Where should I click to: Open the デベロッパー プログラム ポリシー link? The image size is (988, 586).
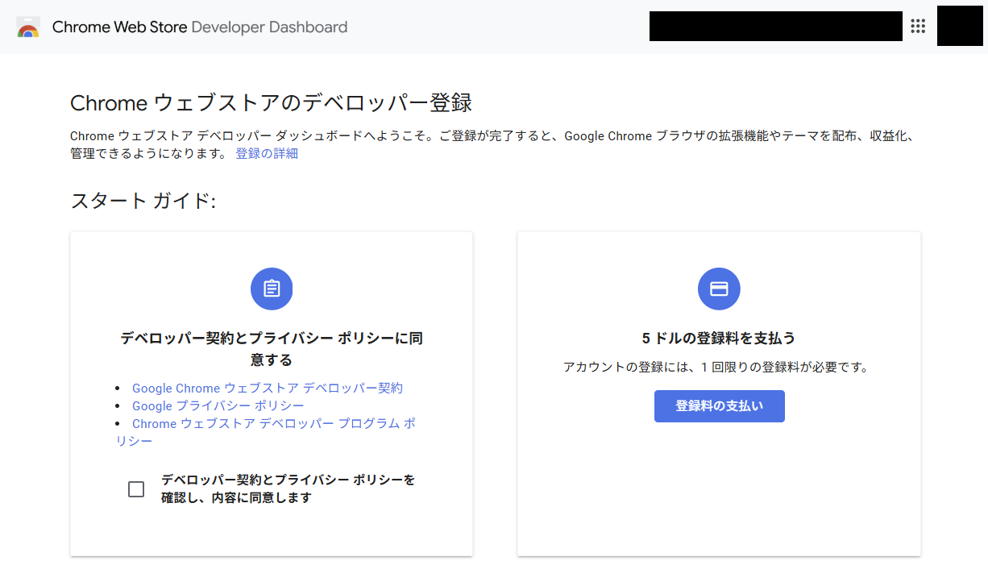(x=274, y=424)
